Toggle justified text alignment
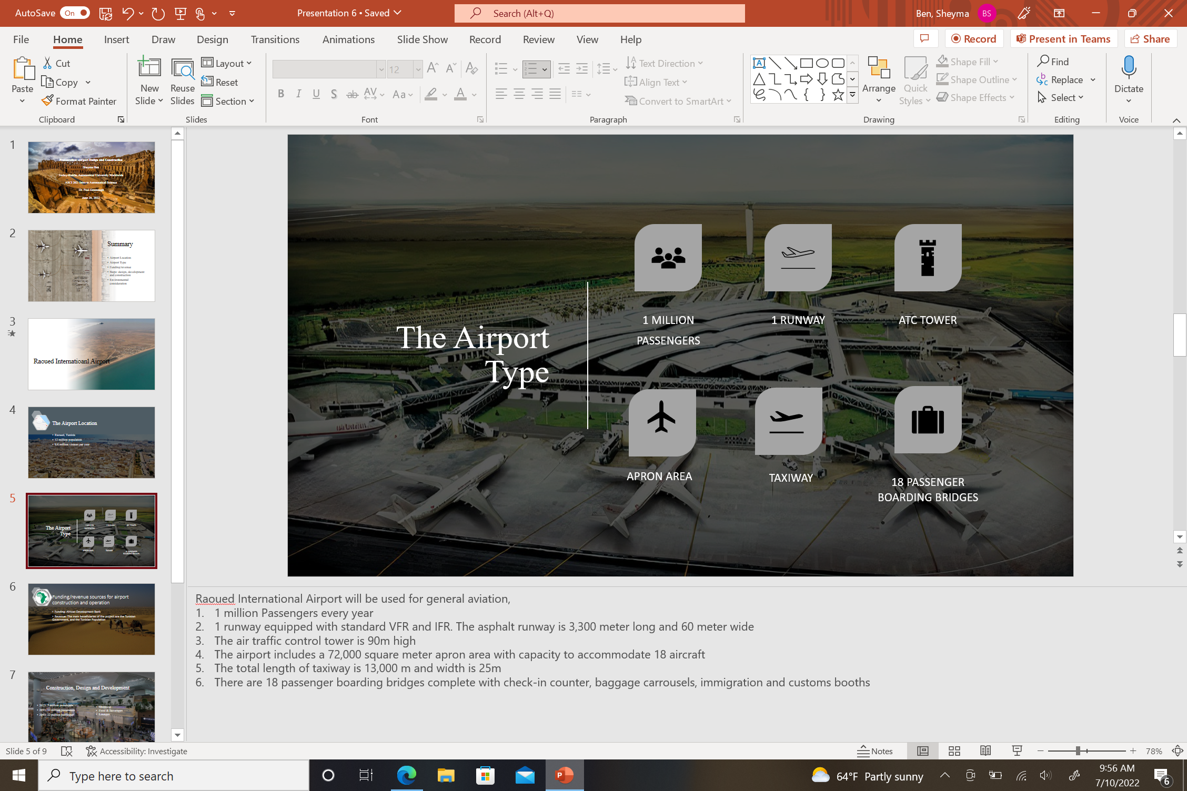Image resolution: width=1187 pixels, height=791 pixels. [555, 94]
